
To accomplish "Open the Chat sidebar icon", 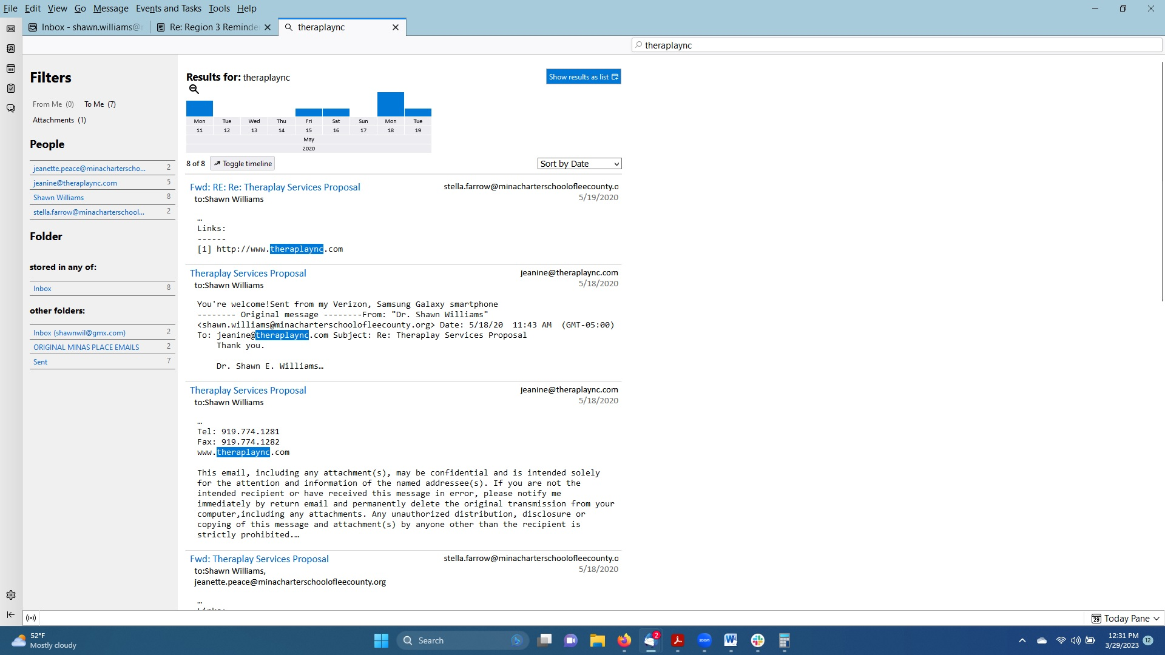I will 11,109.
